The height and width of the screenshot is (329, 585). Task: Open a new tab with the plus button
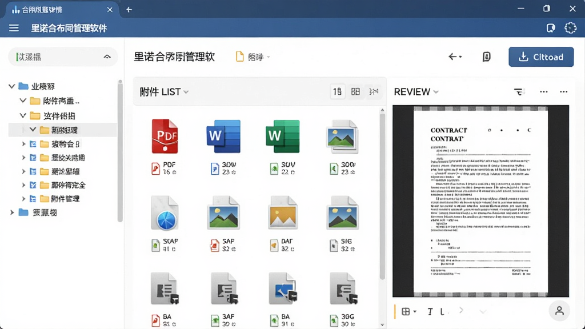click(x=129, y=10)
